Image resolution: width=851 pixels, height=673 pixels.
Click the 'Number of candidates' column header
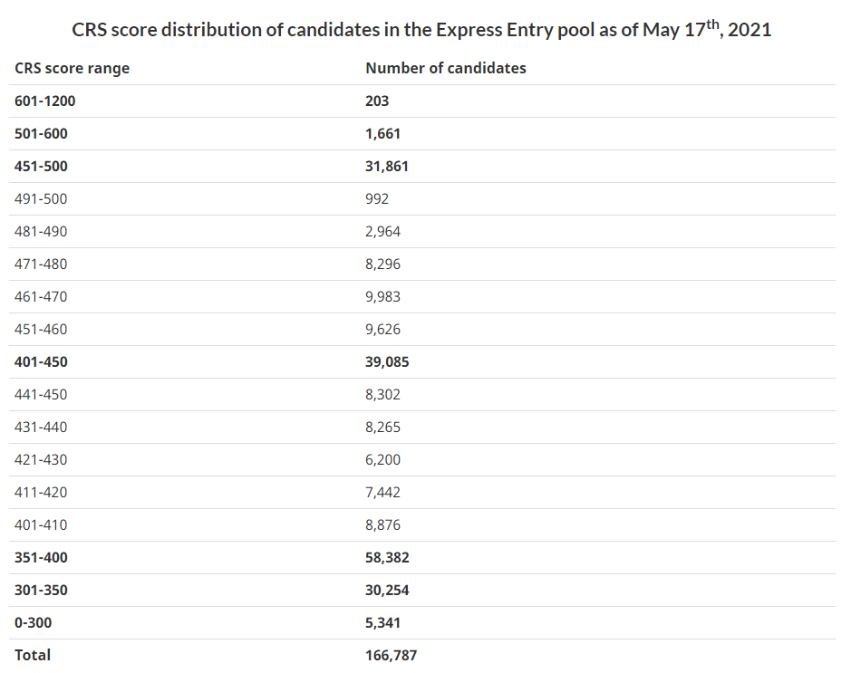tap(445, 68)
